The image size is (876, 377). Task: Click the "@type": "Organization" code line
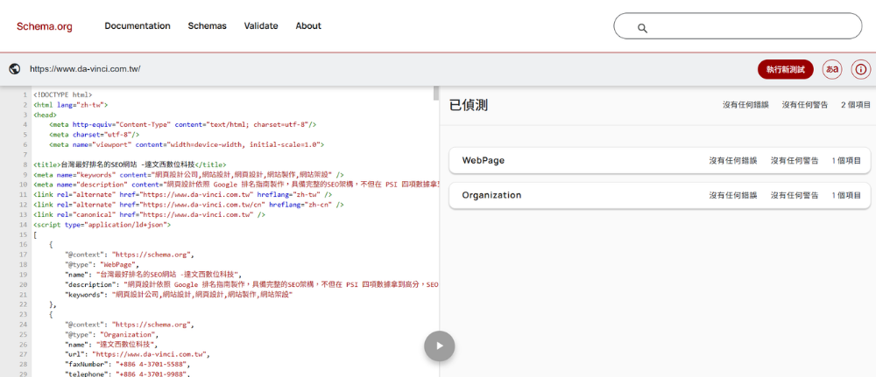[112, 335]
